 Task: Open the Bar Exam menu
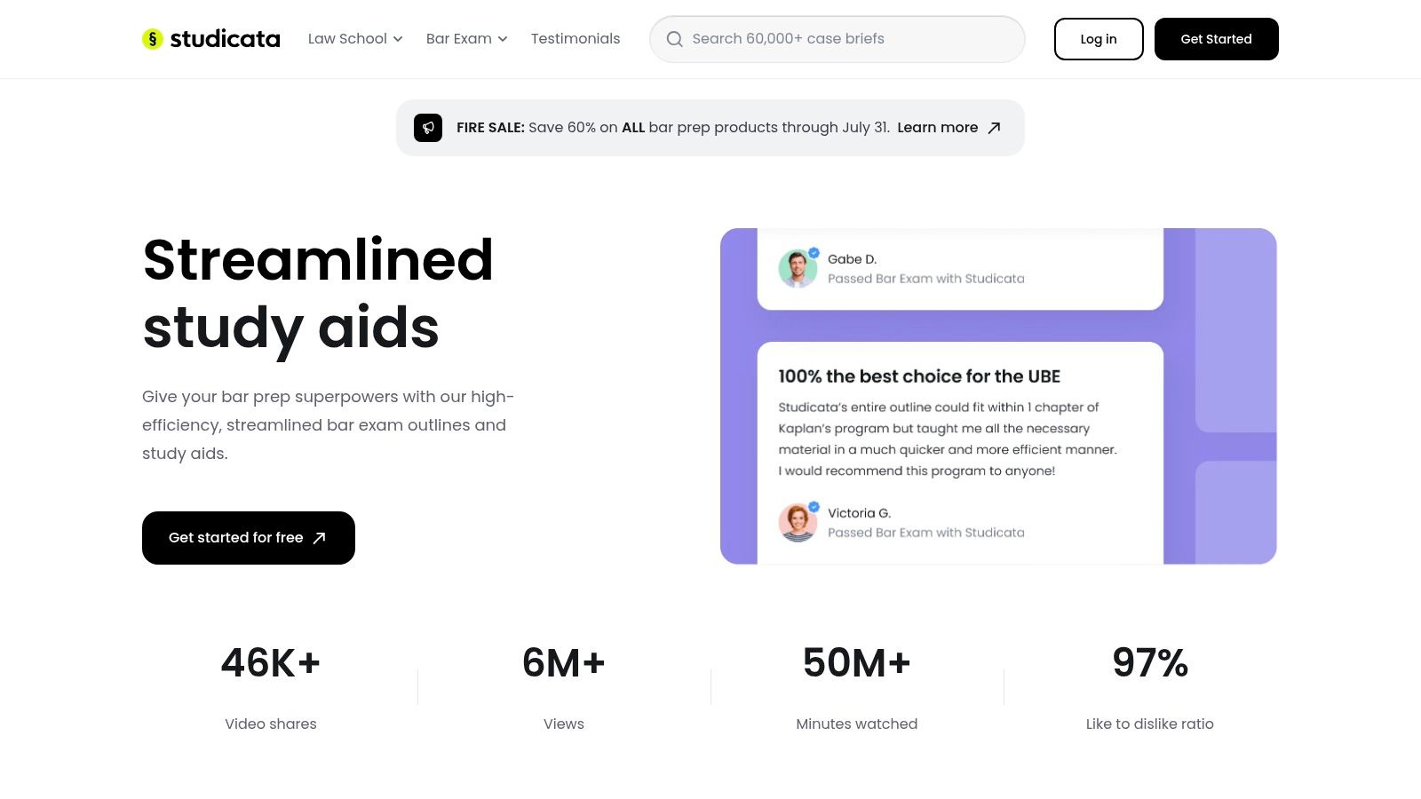pyautogui.click(x=459, y=39)
